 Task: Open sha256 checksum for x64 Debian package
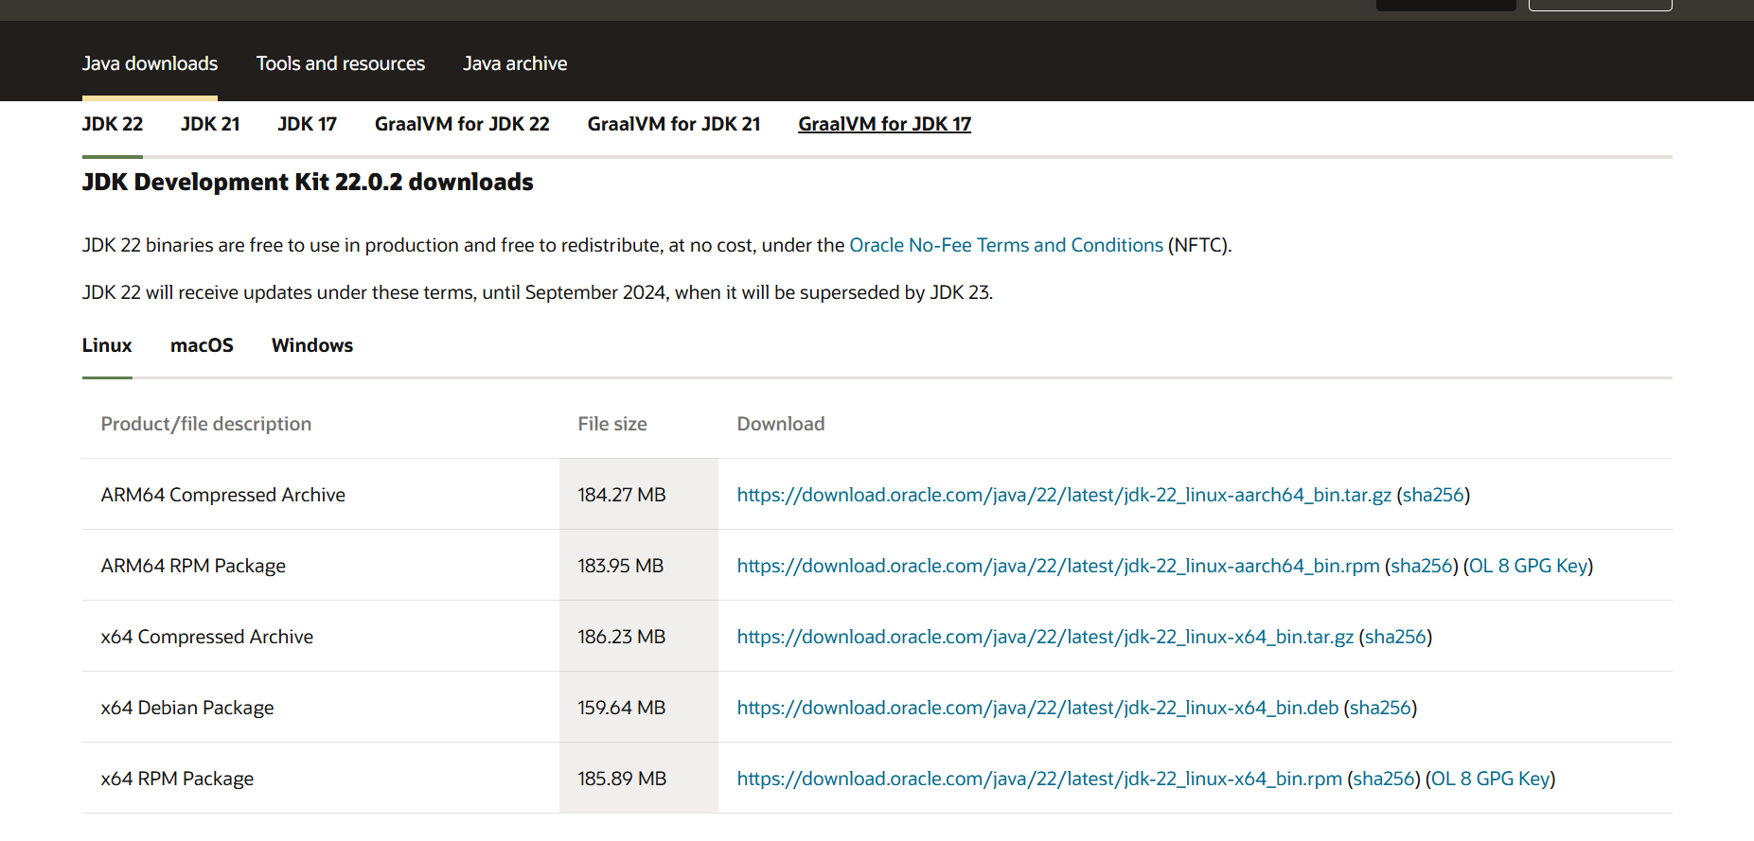(1380, 708)
